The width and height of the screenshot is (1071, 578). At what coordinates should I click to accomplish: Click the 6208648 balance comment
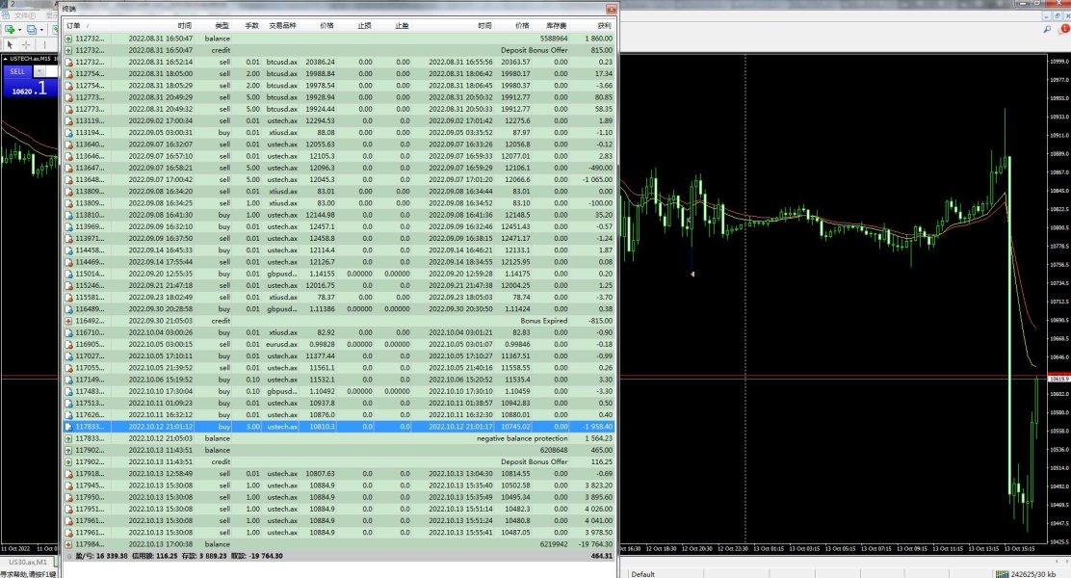click(553, 450)
